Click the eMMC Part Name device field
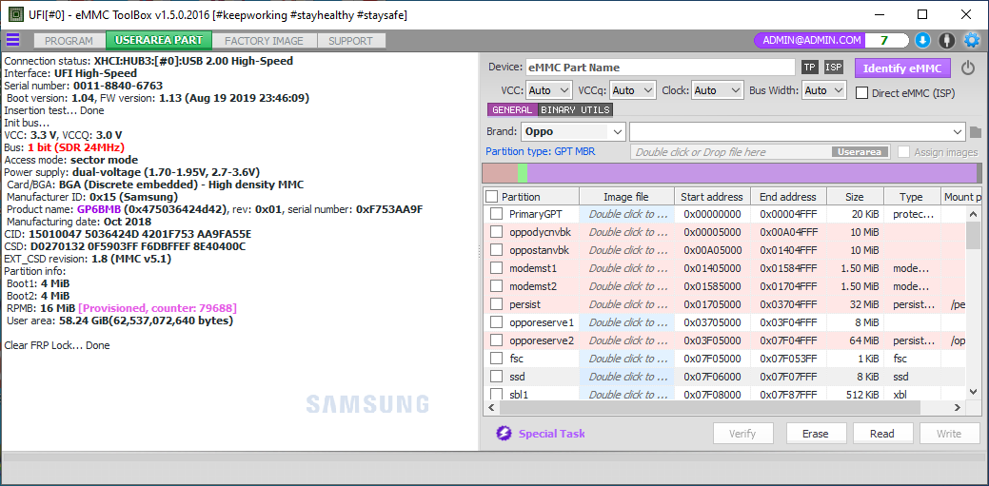Image resolution: width=989 pixels, height=486 pixels. pos(660,68)
